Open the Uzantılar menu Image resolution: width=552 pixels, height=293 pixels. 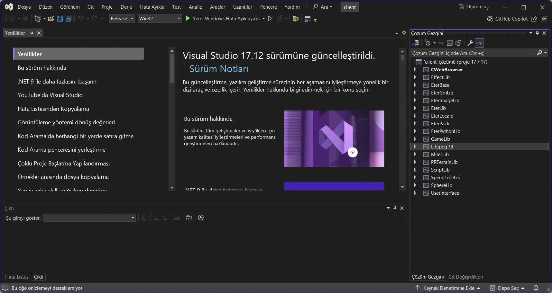click(243, 7)
